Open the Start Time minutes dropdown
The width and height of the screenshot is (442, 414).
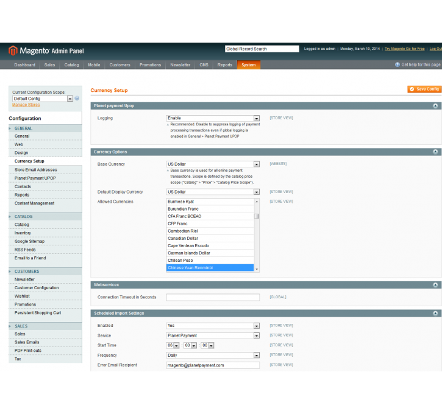point(190,345)
